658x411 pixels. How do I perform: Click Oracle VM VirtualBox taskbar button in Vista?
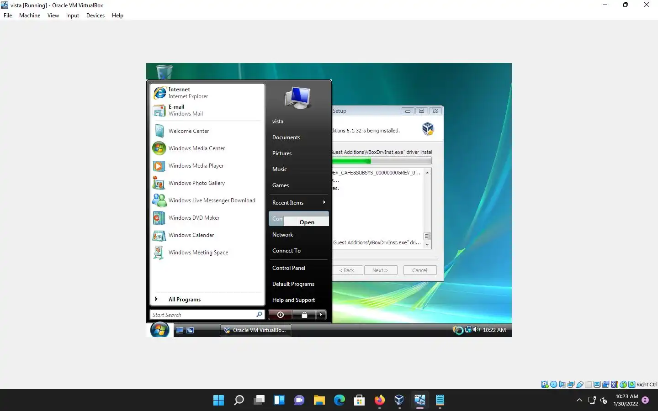[256, 330]
